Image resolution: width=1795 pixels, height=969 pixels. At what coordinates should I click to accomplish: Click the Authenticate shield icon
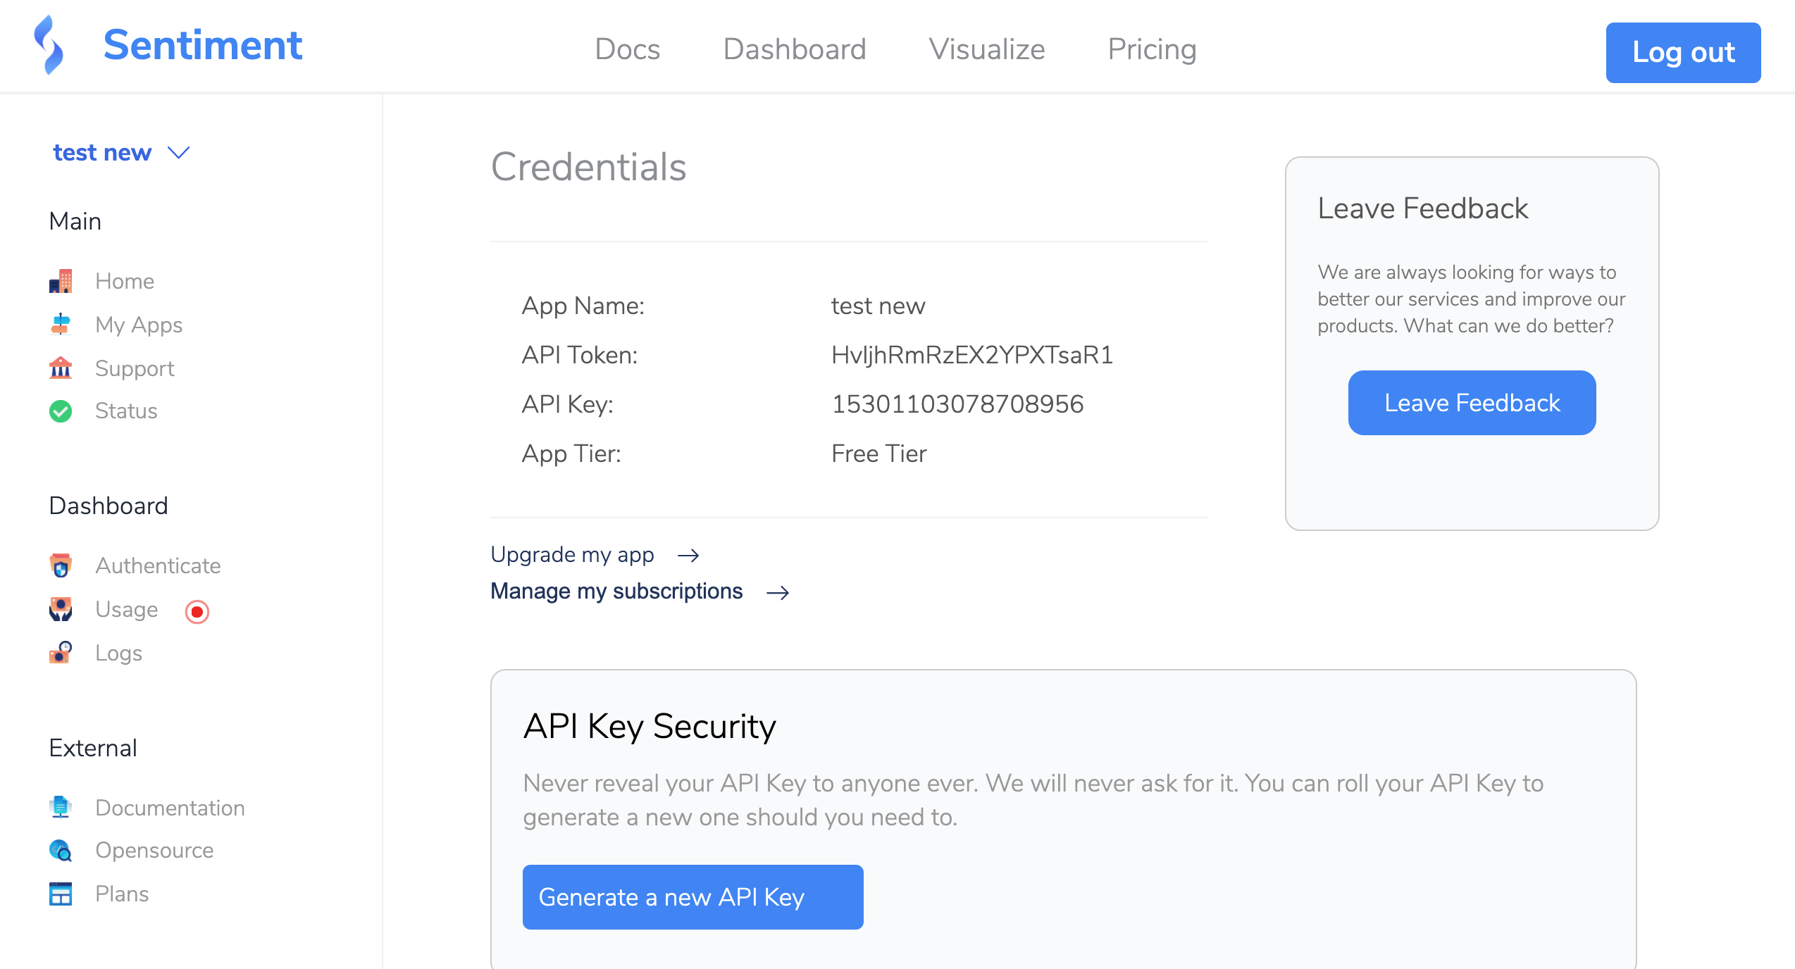pos(61,565)
